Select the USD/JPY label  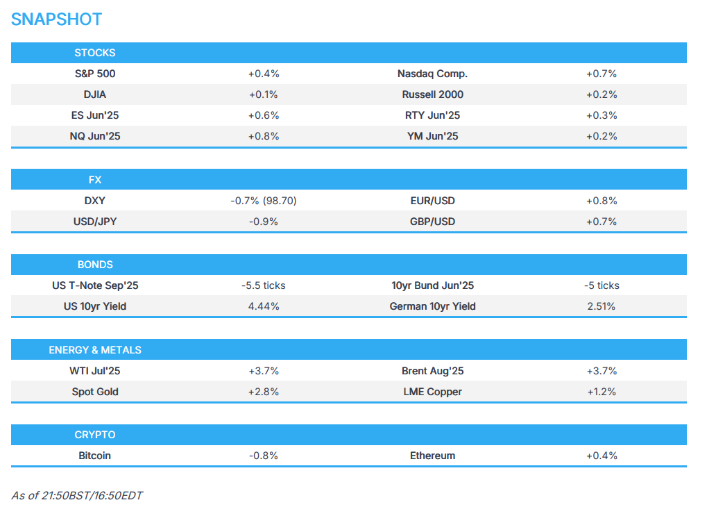click(x=95, y=222)
